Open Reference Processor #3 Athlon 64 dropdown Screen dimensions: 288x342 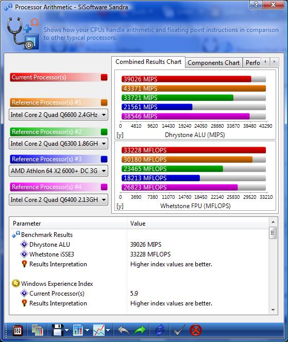pos(58,171)
